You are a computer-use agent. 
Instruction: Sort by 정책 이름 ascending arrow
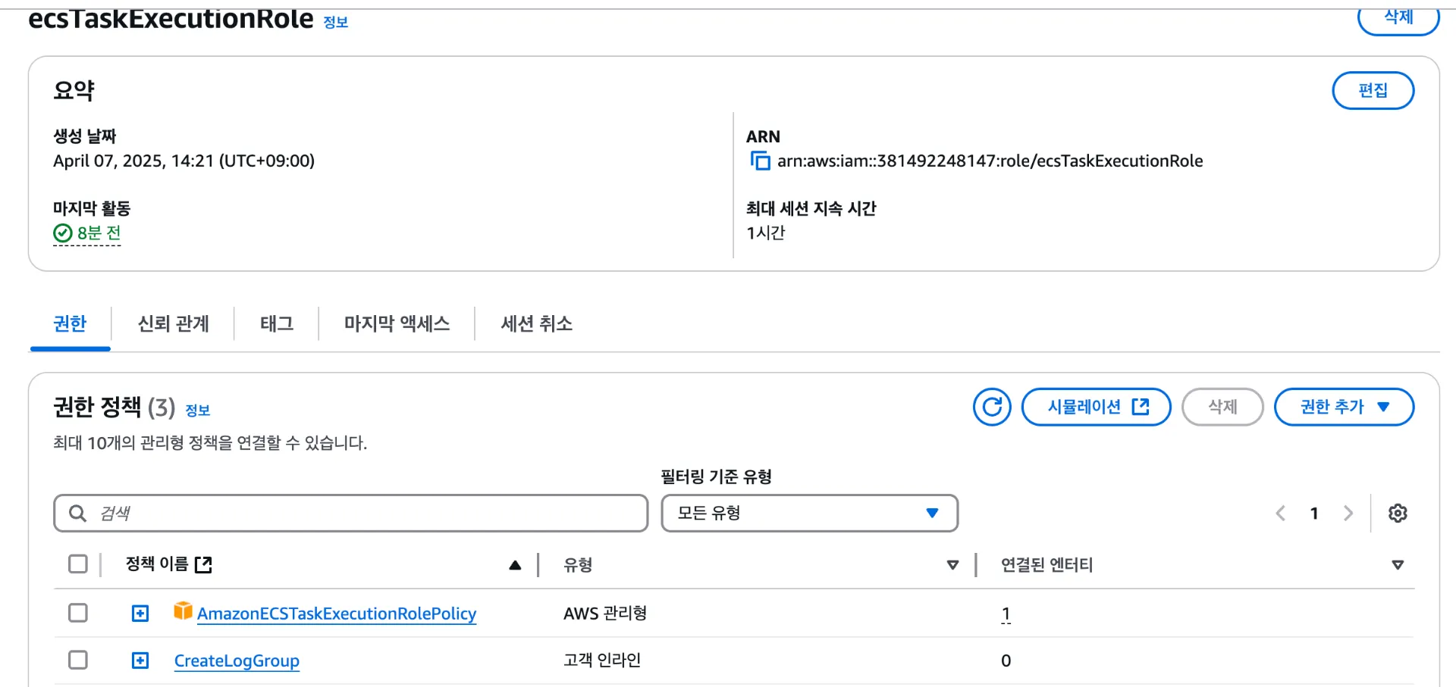pyautogui.click(x=515, y=564)
